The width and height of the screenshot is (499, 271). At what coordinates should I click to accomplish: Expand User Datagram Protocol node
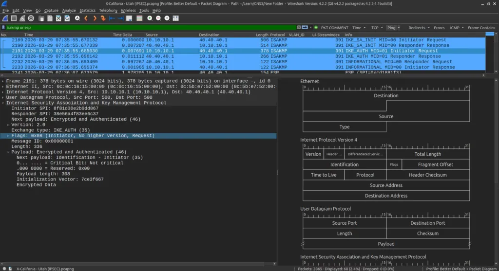tap(3, 97)
